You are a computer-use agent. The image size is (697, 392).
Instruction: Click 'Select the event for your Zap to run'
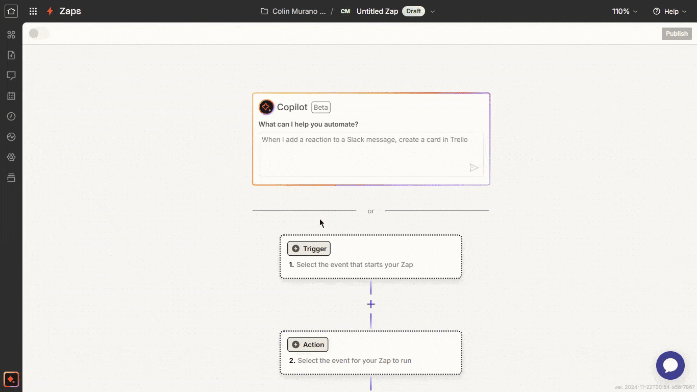tap(355, 361)
